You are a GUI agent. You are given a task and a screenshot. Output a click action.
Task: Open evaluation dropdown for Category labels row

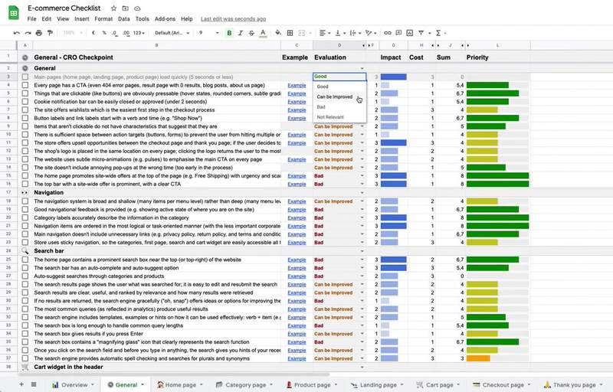(x=362, y=218)
